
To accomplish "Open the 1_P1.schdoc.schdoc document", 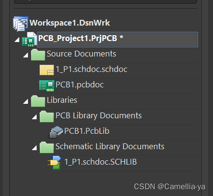I will [92, 70].
